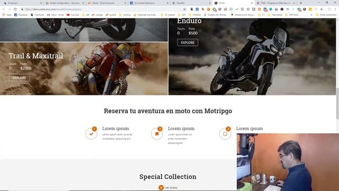Click the Reserva tu aventura en moto heading
This screenshot has height=191, width=339.
coord(168,111)
